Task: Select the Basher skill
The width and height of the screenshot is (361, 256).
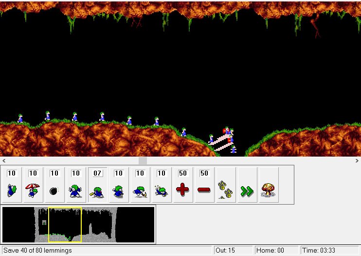Action: [119, 185]
